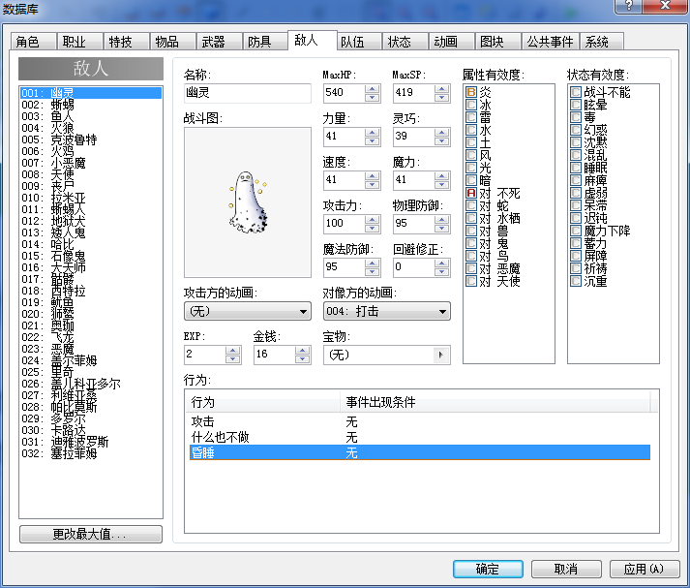
Task: Open the 公共事件 tab
Action: tap(550, 42)
